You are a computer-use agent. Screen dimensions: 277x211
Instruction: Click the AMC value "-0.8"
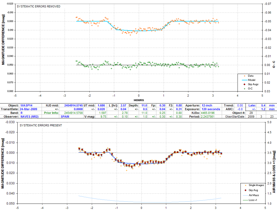(240, 109)
